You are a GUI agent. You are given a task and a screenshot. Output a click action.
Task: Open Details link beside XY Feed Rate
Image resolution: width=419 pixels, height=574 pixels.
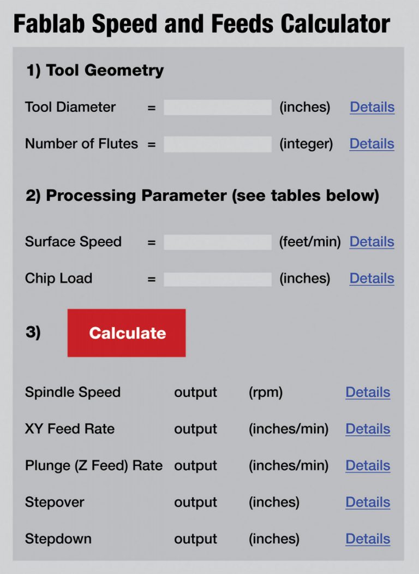pos(367,429)
